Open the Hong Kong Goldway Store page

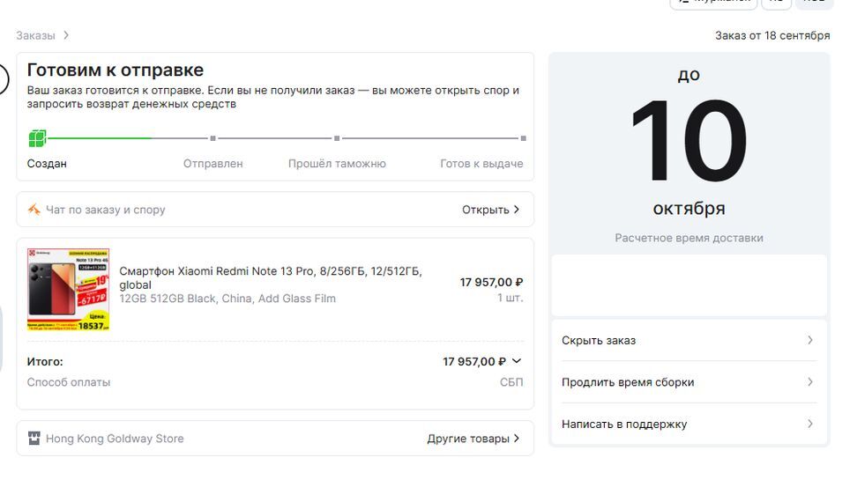coord(115,439)
